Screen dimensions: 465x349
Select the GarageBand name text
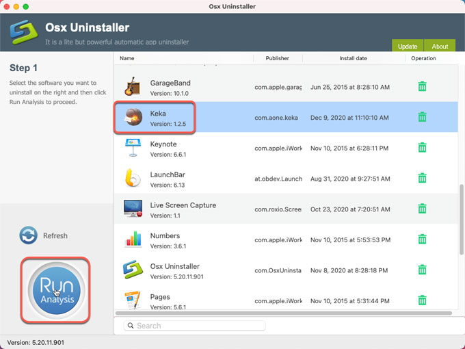(x=170, y=83)
